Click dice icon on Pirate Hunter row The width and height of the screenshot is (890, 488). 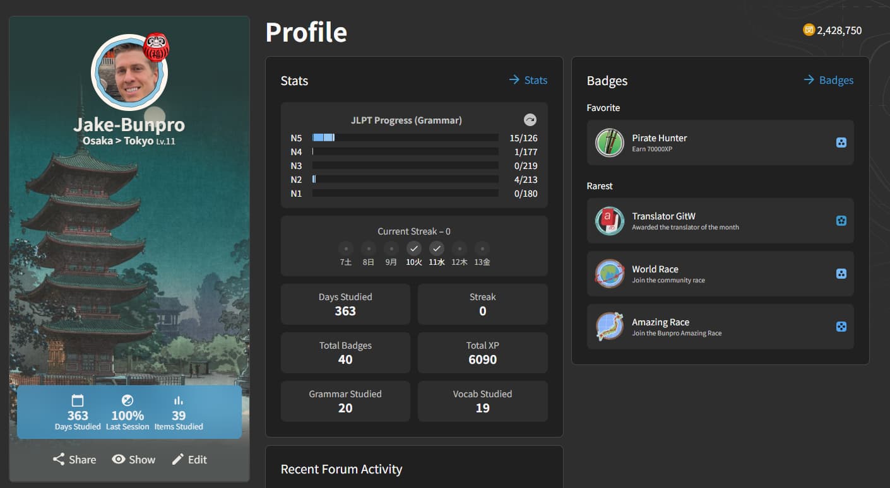tap(841, 142)
